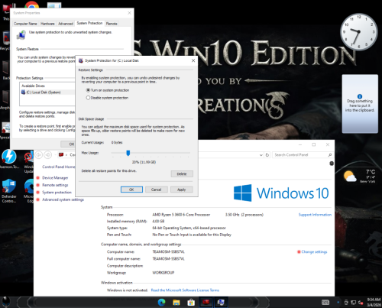Click refresh button next to address bar
Viewport: 382px width, 308px height.
(x=267, y=155)
